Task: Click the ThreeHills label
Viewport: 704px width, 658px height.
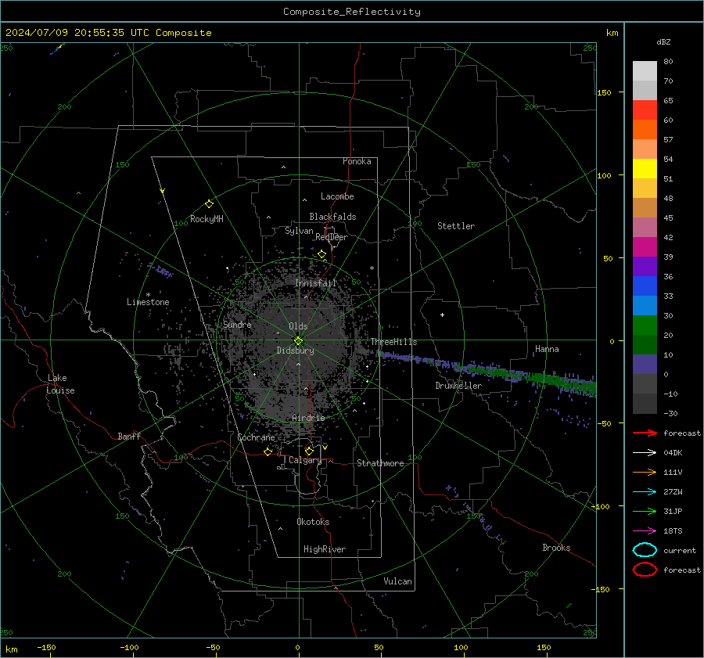Action: (x=393, y=342)
